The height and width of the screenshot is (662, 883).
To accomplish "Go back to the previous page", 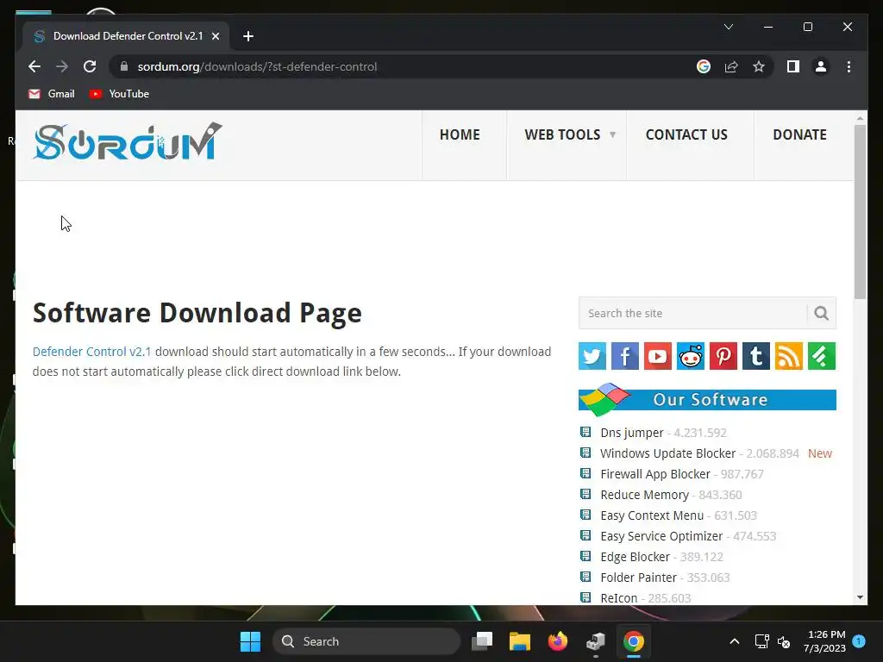I will point(34,66).
